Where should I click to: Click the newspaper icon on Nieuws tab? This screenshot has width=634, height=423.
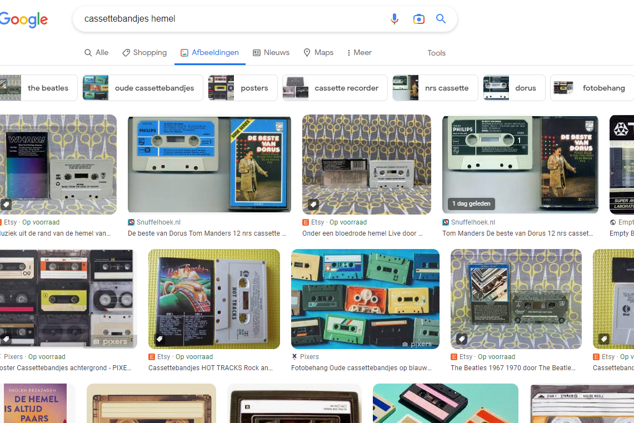(x=256, y=53)
